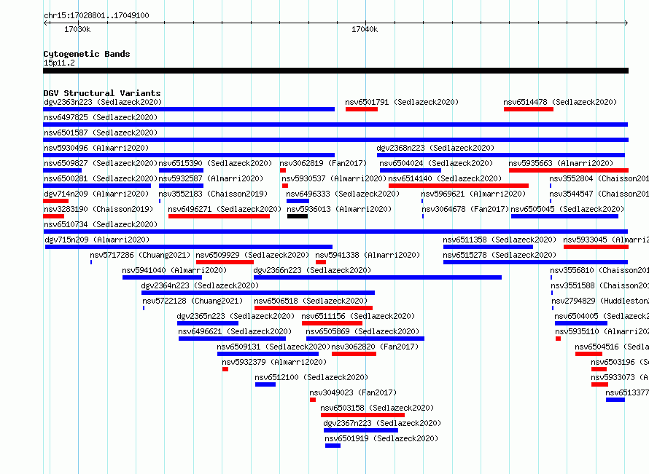Click the nsv5941338 (Almarri2020) label

[x=368, y=255]
